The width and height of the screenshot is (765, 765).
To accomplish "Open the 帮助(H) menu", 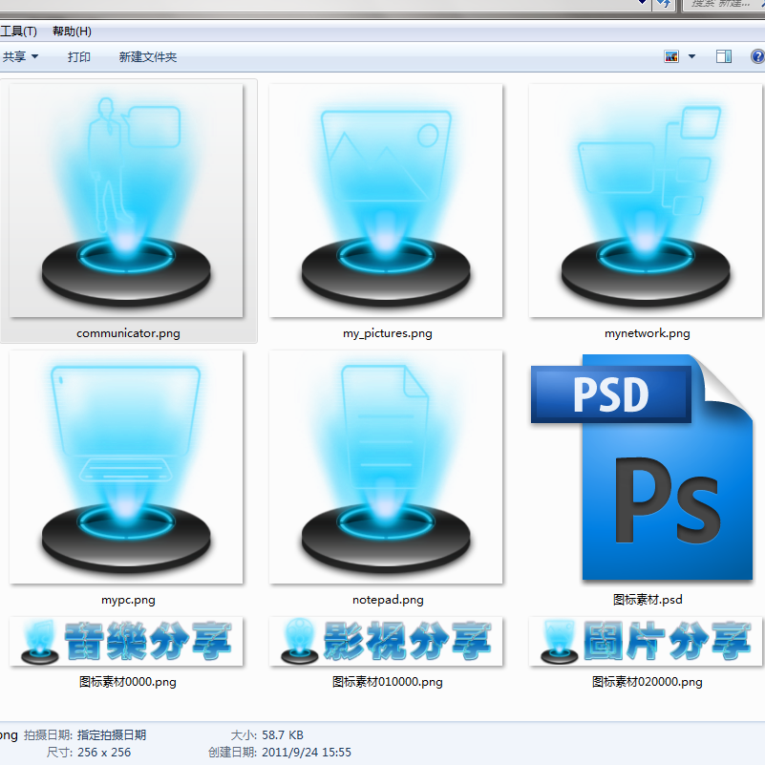I will (x=72, y=32).
